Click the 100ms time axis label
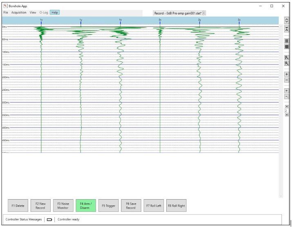Image resolution: width=293 pixels, height=227 pixels. tap(6, 52)
